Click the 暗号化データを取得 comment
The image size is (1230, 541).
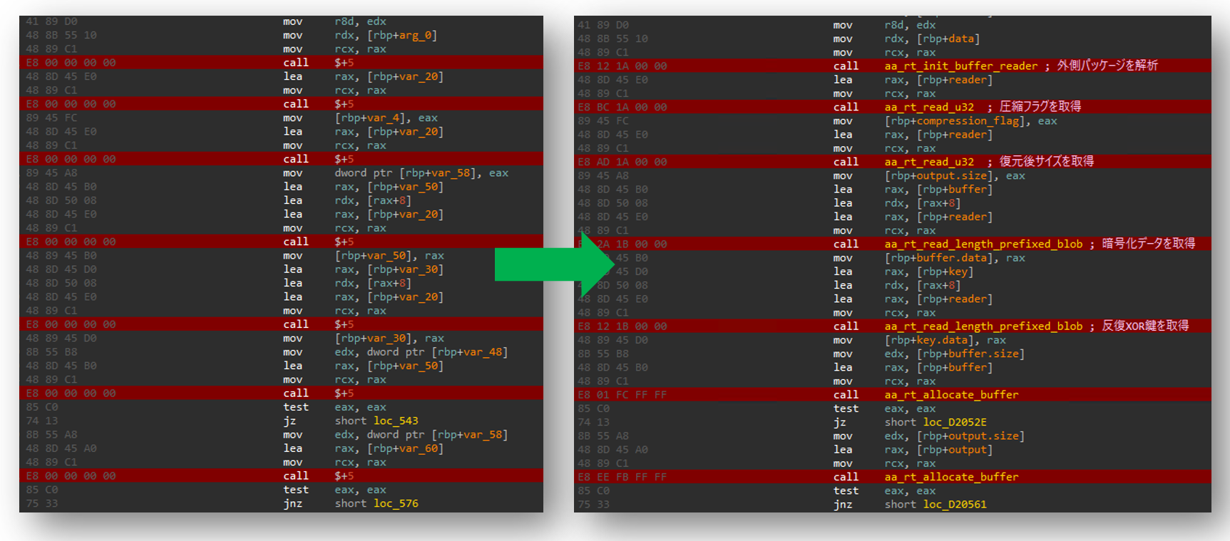(x=1149, y=244)
